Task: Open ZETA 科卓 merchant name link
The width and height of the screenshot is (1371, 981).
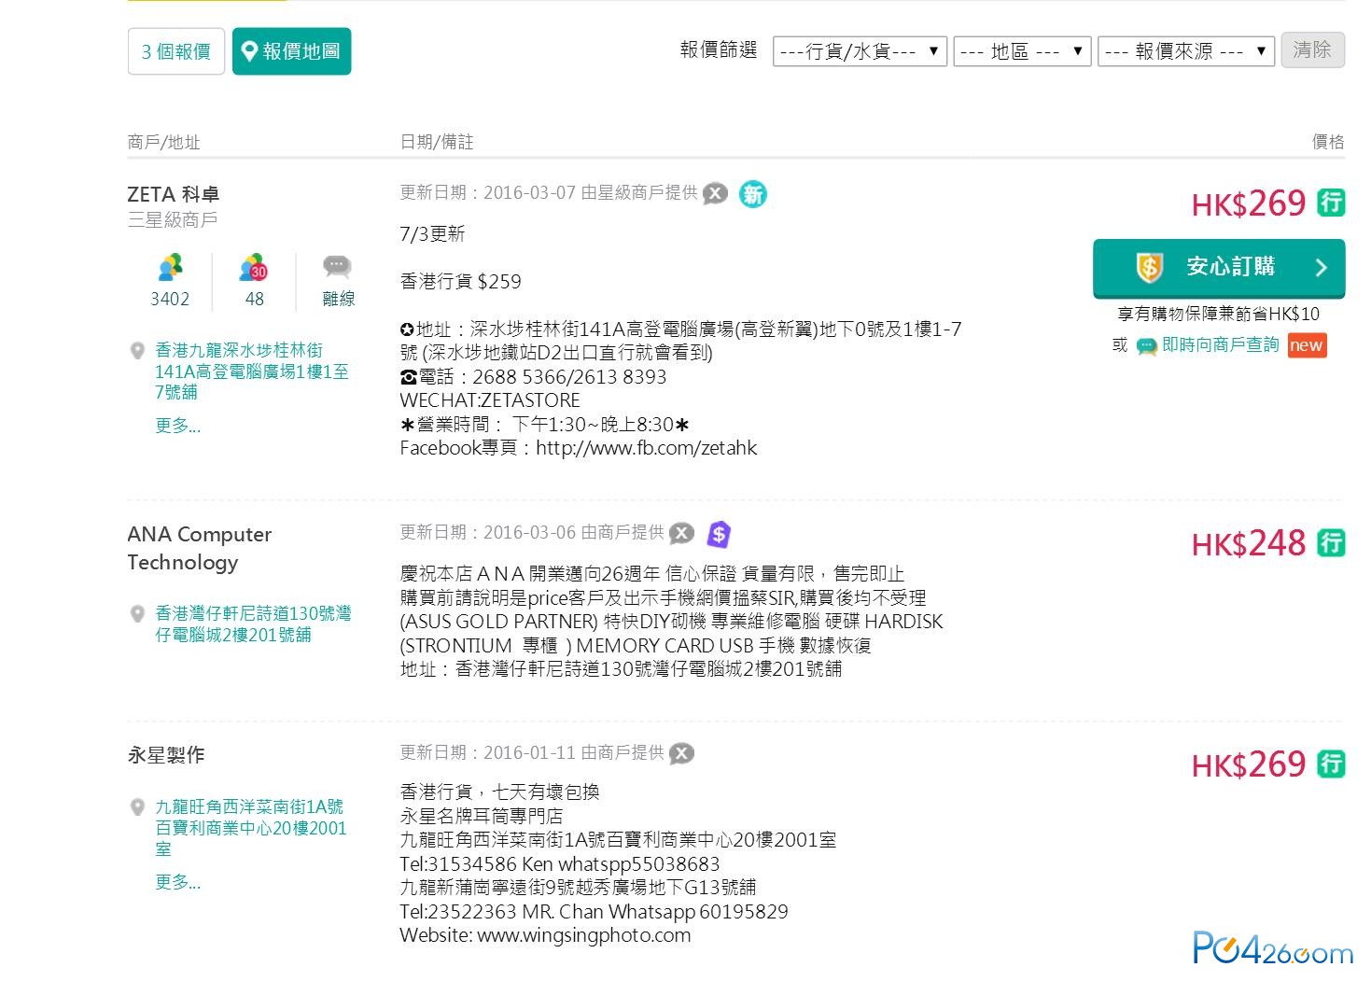Action: point(174,194)
